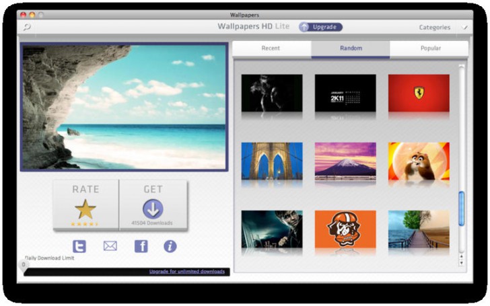Select the Random tab
The width and height of the screenshot is (490, 306).
click(x=351, y=48)
